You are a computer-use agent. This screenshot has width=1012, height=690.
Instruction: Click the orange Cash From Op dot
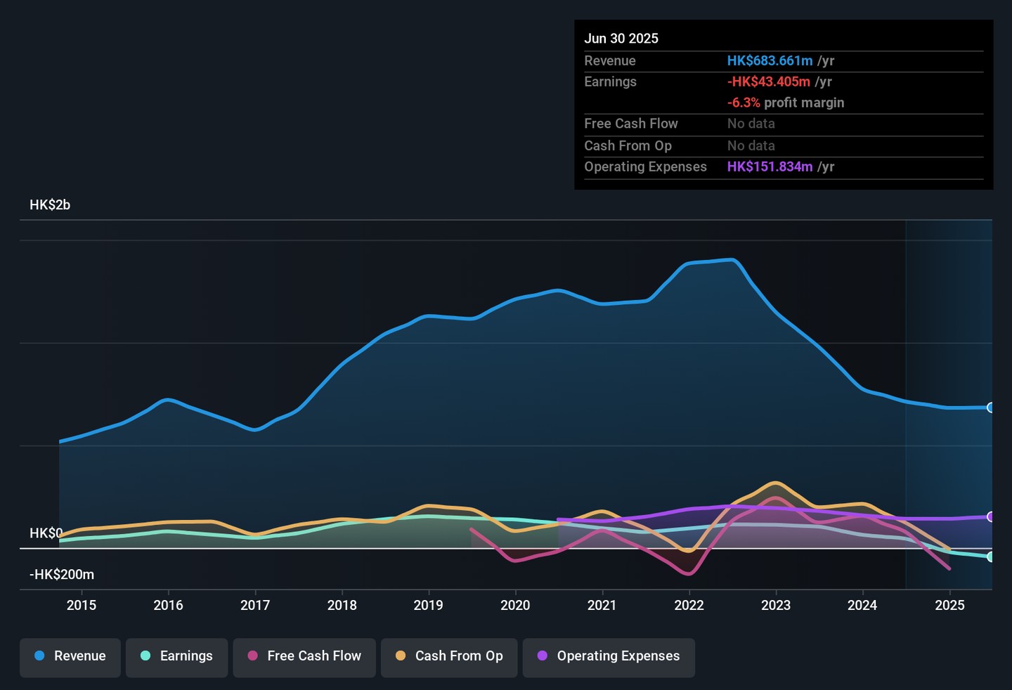click(x=401, y=656)
